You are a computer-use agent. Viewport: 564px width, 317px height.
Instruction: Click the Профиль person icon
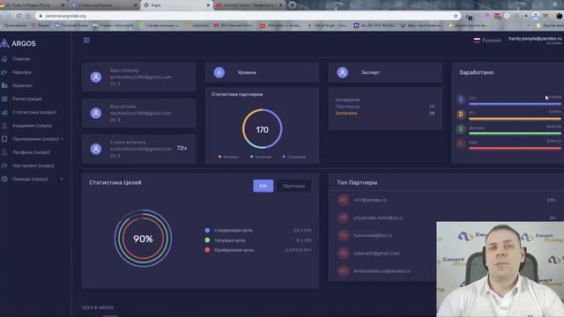coord(4,152)
